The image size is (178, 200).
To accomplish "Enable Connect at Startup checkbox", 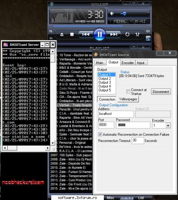I will pos(128,91).
